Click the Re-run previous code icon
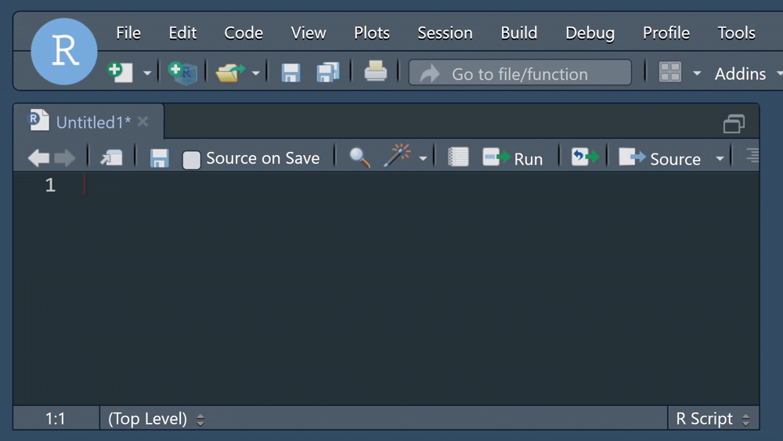The width and height of the screenshot is (783, 441). [585, 157]
